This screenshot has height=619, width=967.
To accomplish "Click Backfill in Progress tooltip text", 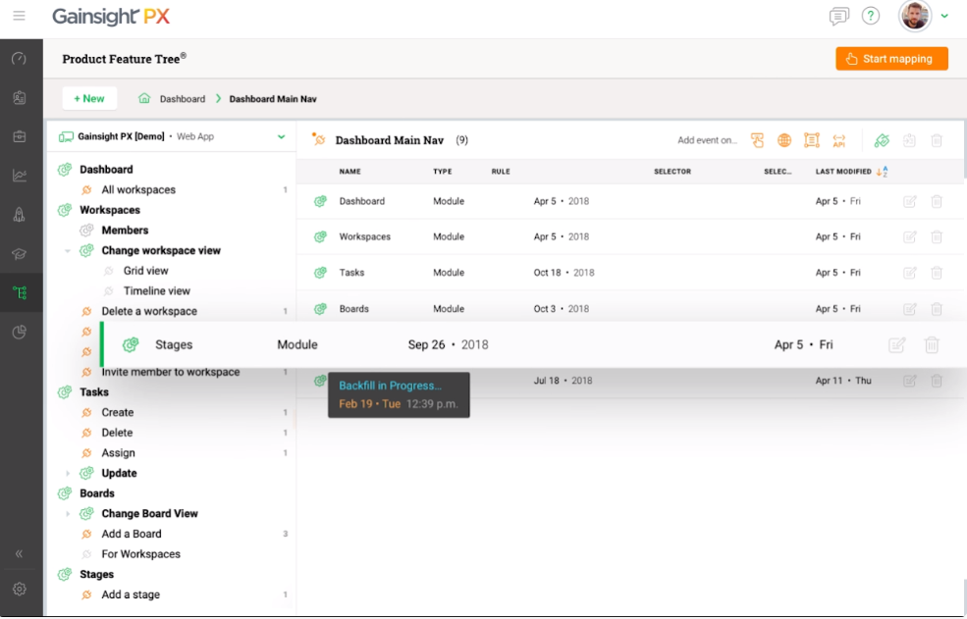I will point(391,386).
